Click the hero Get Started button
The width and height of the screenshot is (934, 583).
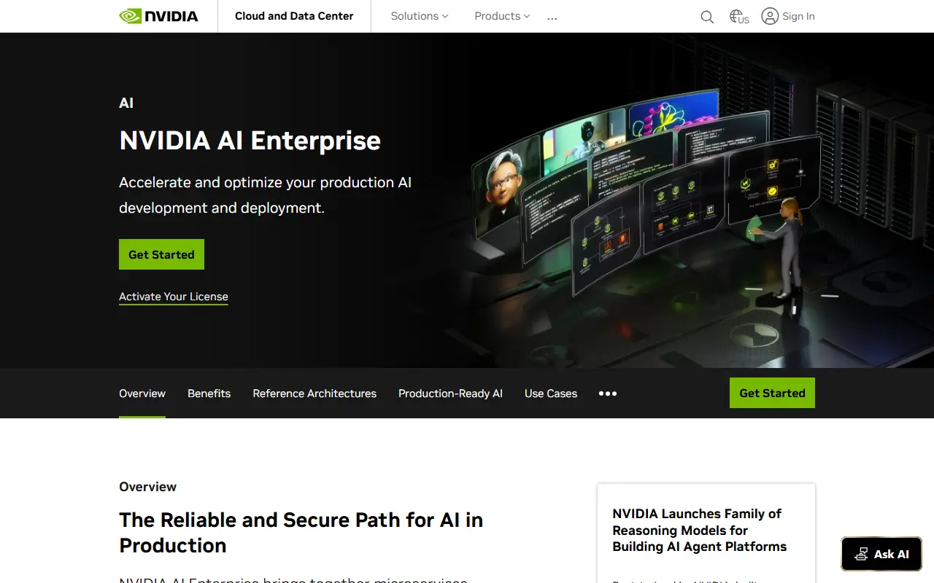coord(161,254)
